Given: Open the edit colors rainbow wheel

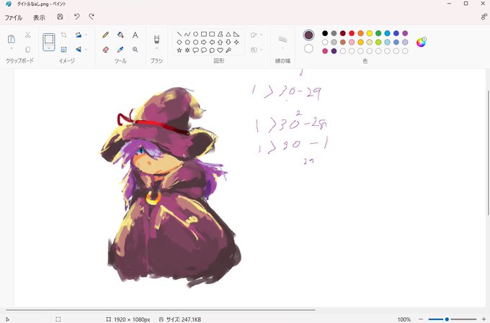Looking at the screenshot, I should pos(421,42).
